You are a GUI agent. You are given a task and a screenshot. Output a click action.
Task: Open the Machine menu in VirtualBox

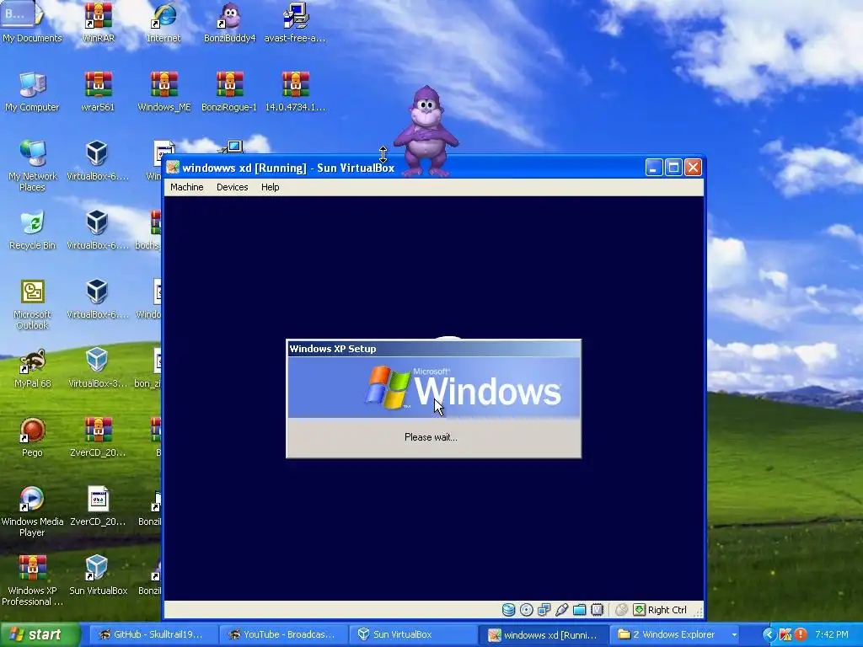(x=186, y=187)
